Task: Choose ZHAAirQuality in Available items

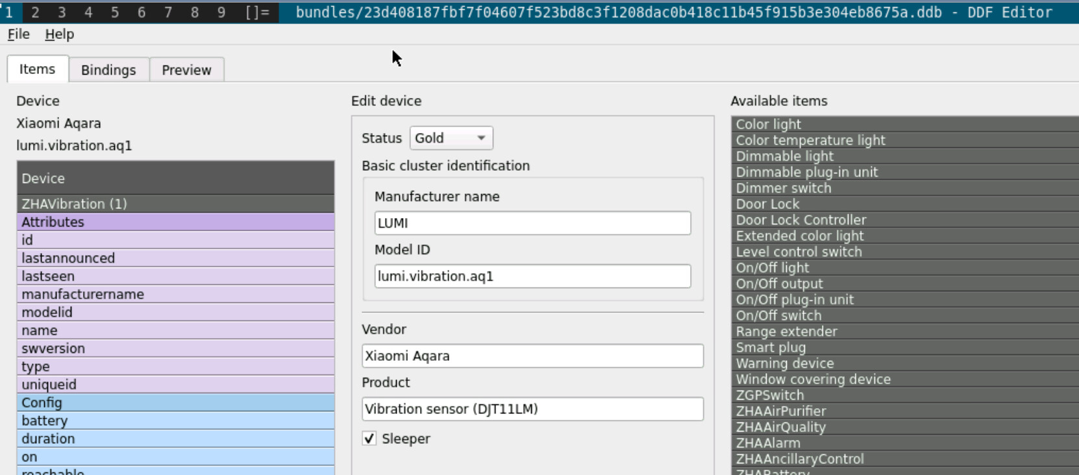Action: (x=905, y=428)
